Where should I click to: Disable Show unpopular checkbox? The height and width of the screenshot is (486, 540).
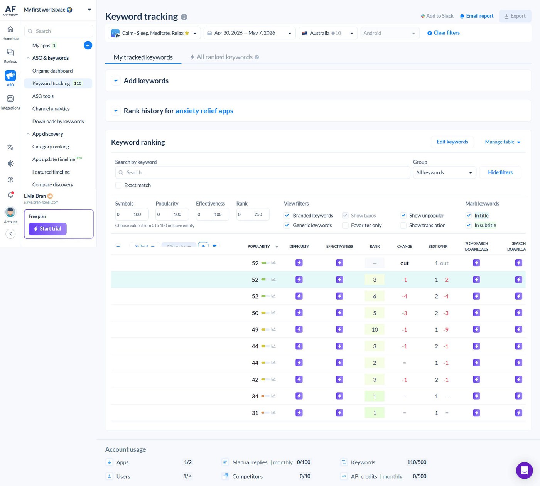pyautogui.click(x=403, y=215)
